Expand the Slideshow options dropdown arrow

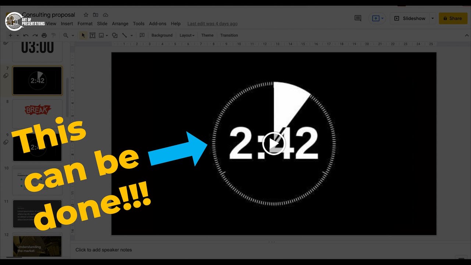433,18
